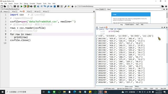Start debugging with the Debug file icon

pos(38,6)
